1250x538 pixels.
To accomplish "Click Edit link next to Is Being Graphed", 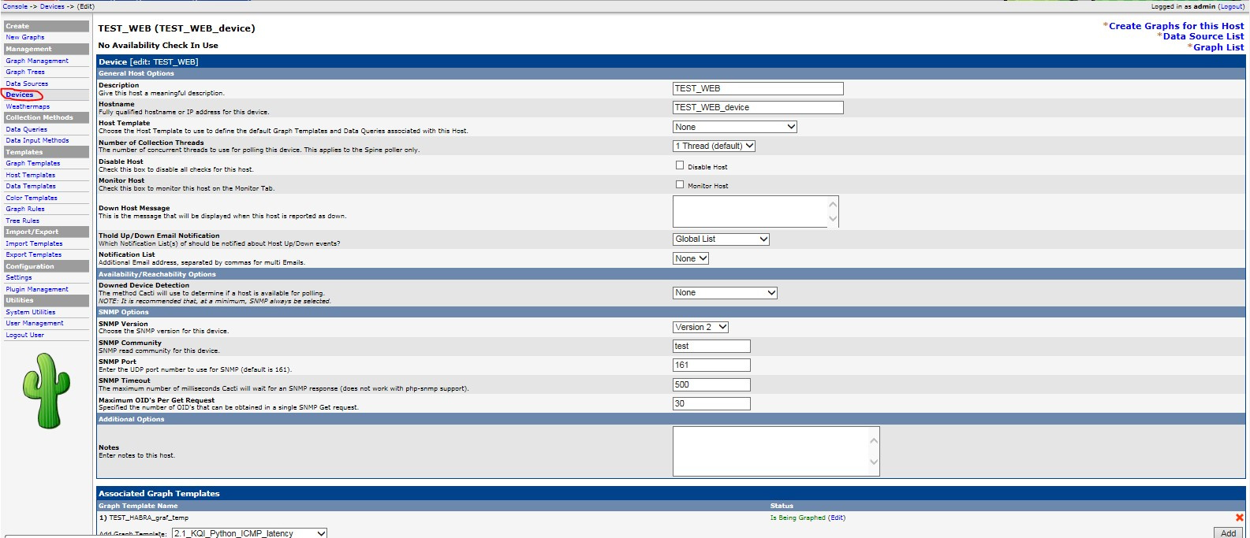I will 837,518.
